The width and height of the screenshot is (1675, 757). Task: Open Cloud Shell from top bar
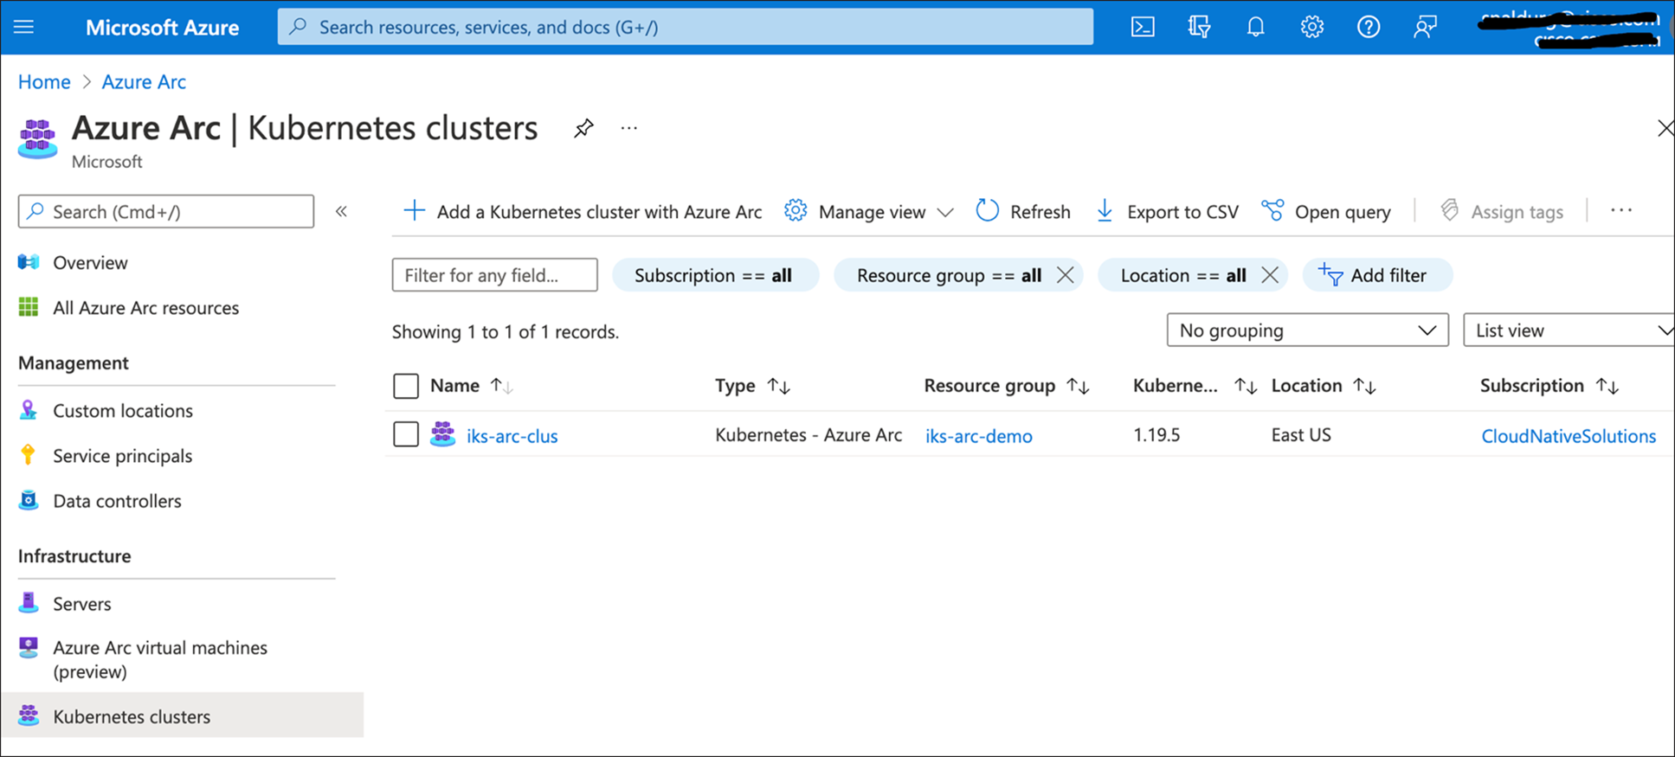pyautogui.click(x=1143, y=27)
